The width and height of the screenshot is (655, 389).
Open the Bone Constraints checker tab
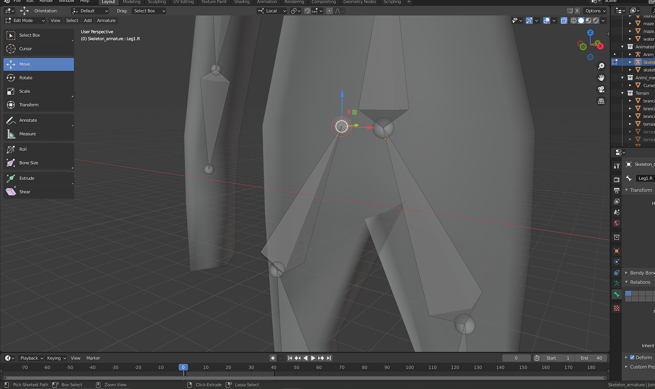click(x=617, y=308)
